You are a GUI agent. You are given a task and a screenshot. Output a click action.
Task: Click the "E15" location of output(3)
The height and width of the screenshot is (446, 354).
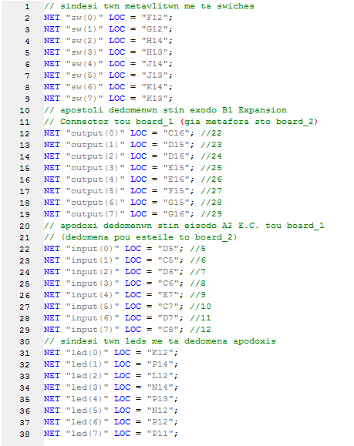pos(176,168)
